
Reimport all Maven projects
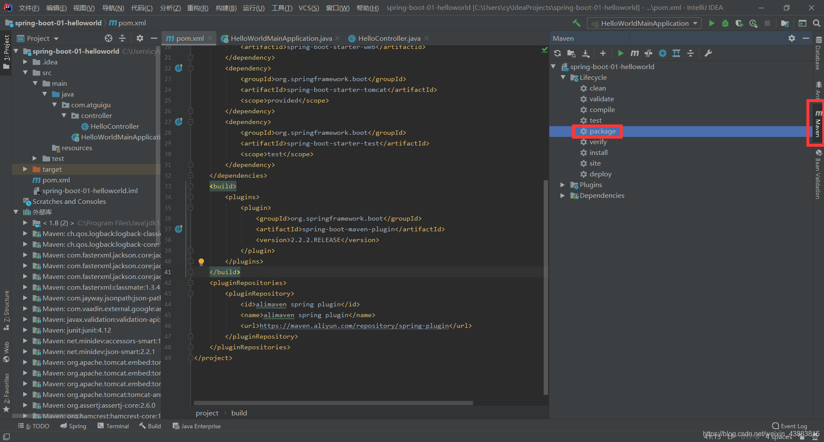(x=557, y=53)
